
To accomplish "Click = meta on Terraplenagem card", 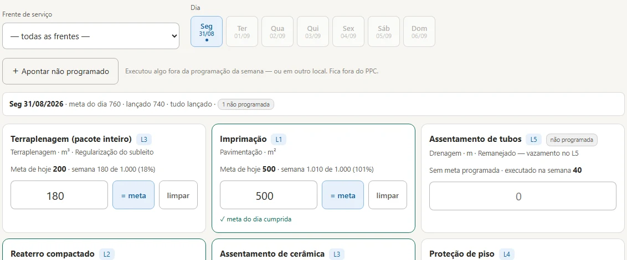I will pyautogui.click(x=133, y=195).
